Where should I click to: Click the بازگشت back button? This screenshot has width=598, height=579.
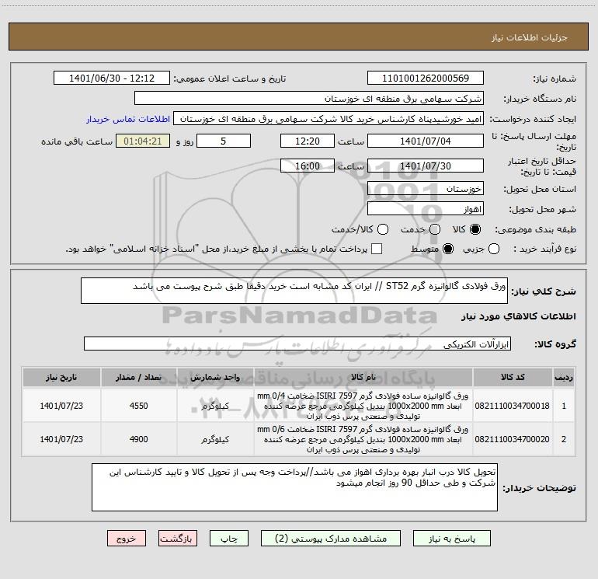(178, 539)
